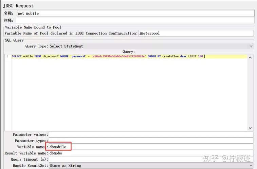This screenshot has height=169, width=257.
Task: Click the 'LIMIT' keyword in the query
Action: pyautogui.click(x=192, y=56)
